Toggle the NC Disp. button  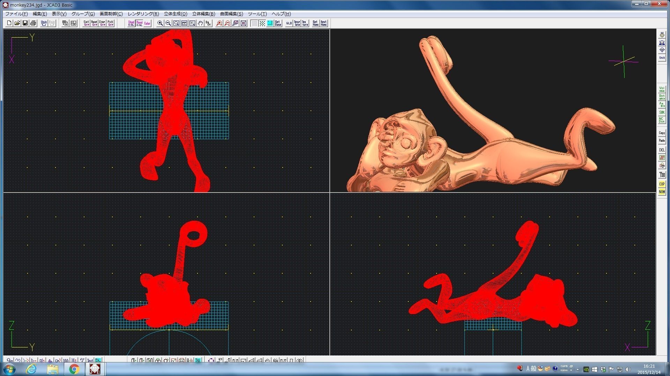click(662, 120)
